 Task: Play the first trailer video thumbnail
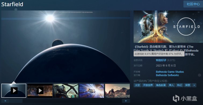(x=14, y=91)
